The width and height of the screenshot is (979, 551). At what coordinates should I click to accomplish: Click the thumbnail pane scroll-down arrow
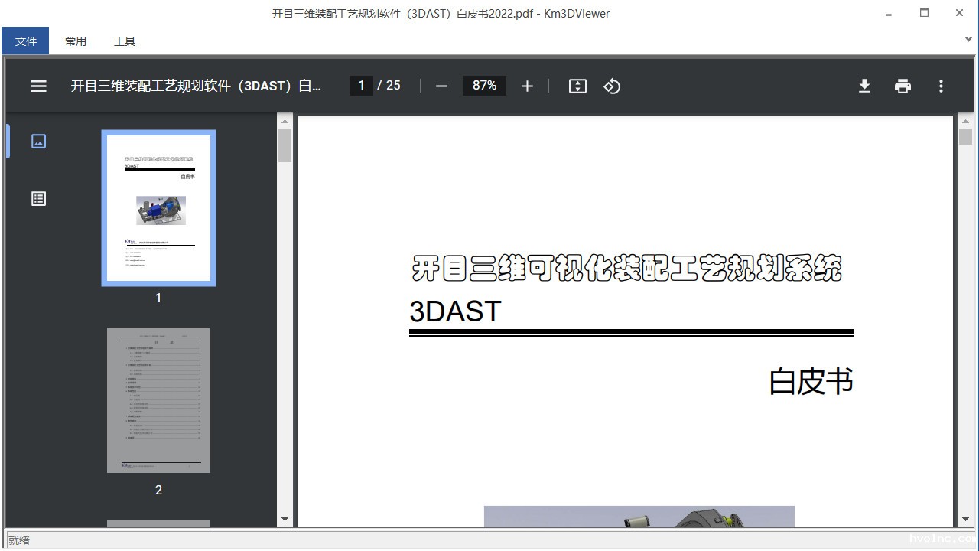pos(285,518)
